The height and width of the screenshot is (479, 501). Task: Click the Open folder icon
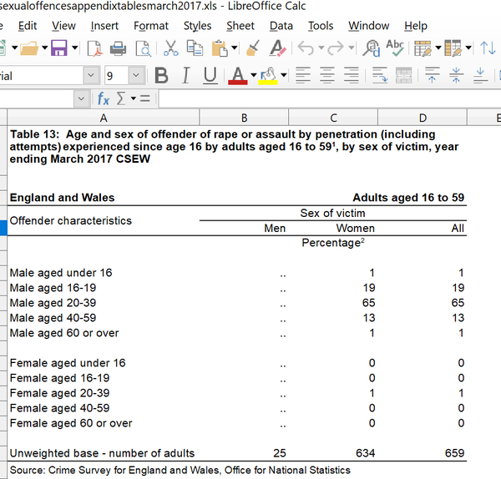pyautogui.click(x=28, y=48)
